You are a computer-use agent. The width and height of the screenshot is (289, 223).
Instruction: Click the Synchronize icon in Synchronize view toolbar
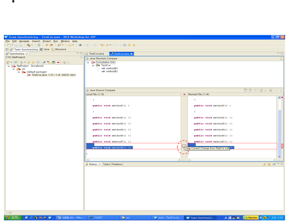pyautogui.click(x=8, y=62)
